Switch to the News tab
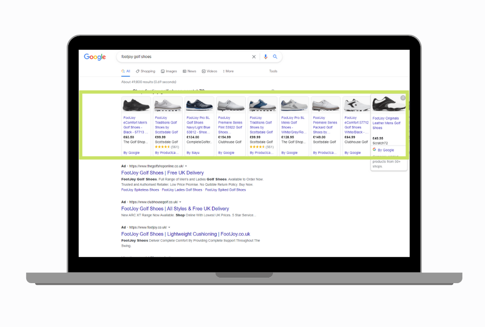Image resolution: width=485 pixels, height=327 pixels. (189, 71)
